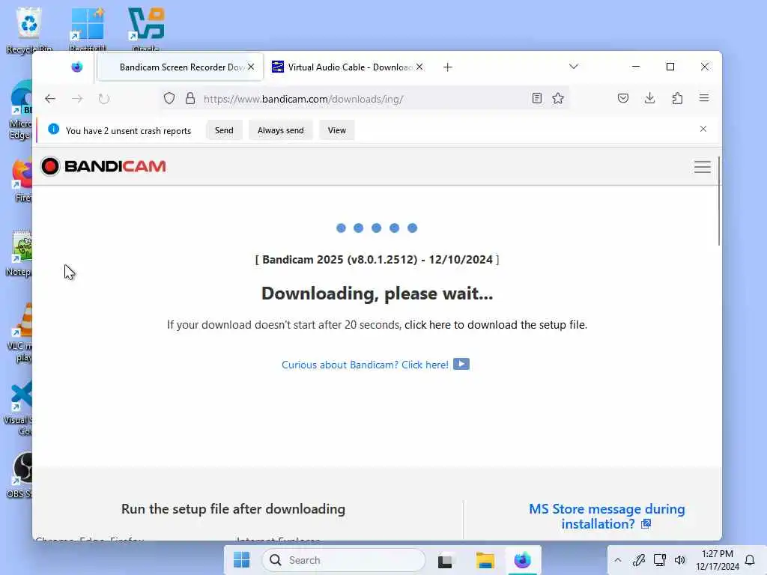The height and width of the screenshot is (575, 767).
Task: Open the Firefox View pinned tab
Action: click(77, 67)
